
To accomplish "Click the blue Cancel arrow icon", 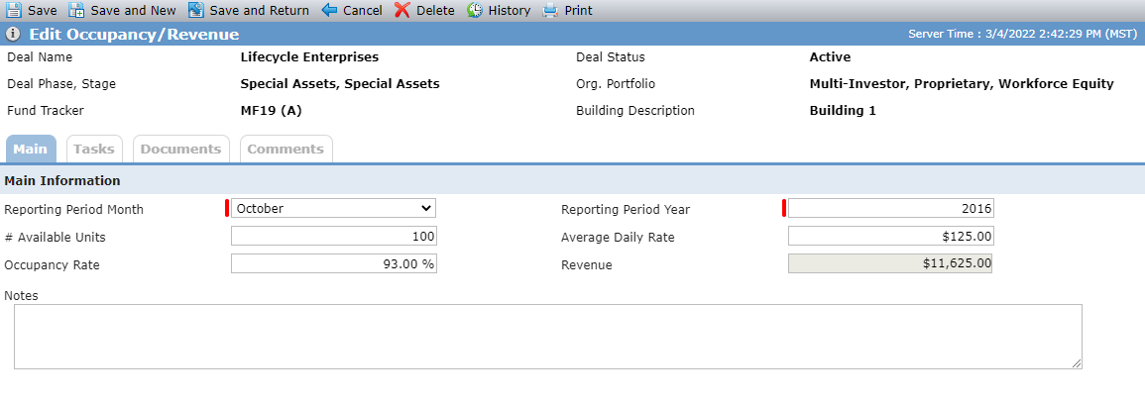I will (329, 10).
